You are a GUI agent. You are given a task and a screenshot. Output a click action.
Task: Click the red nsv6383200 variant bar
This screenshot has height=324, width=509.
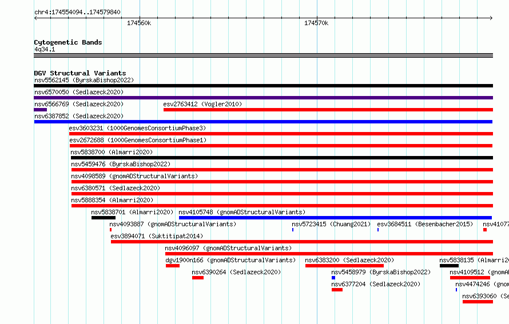(344, 266)
